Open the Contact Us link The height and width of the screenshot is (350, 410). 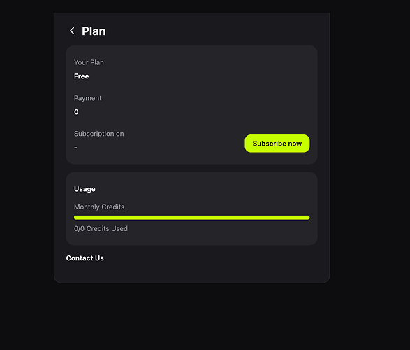[85, 258]
